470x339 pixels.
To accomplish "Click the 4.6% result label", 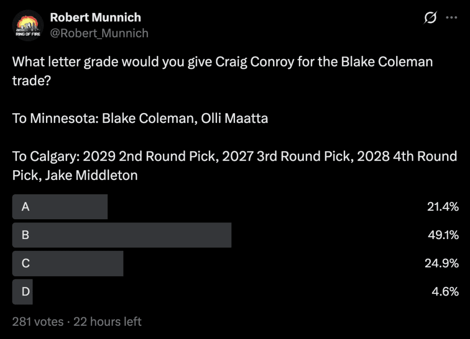I will 445,291.
